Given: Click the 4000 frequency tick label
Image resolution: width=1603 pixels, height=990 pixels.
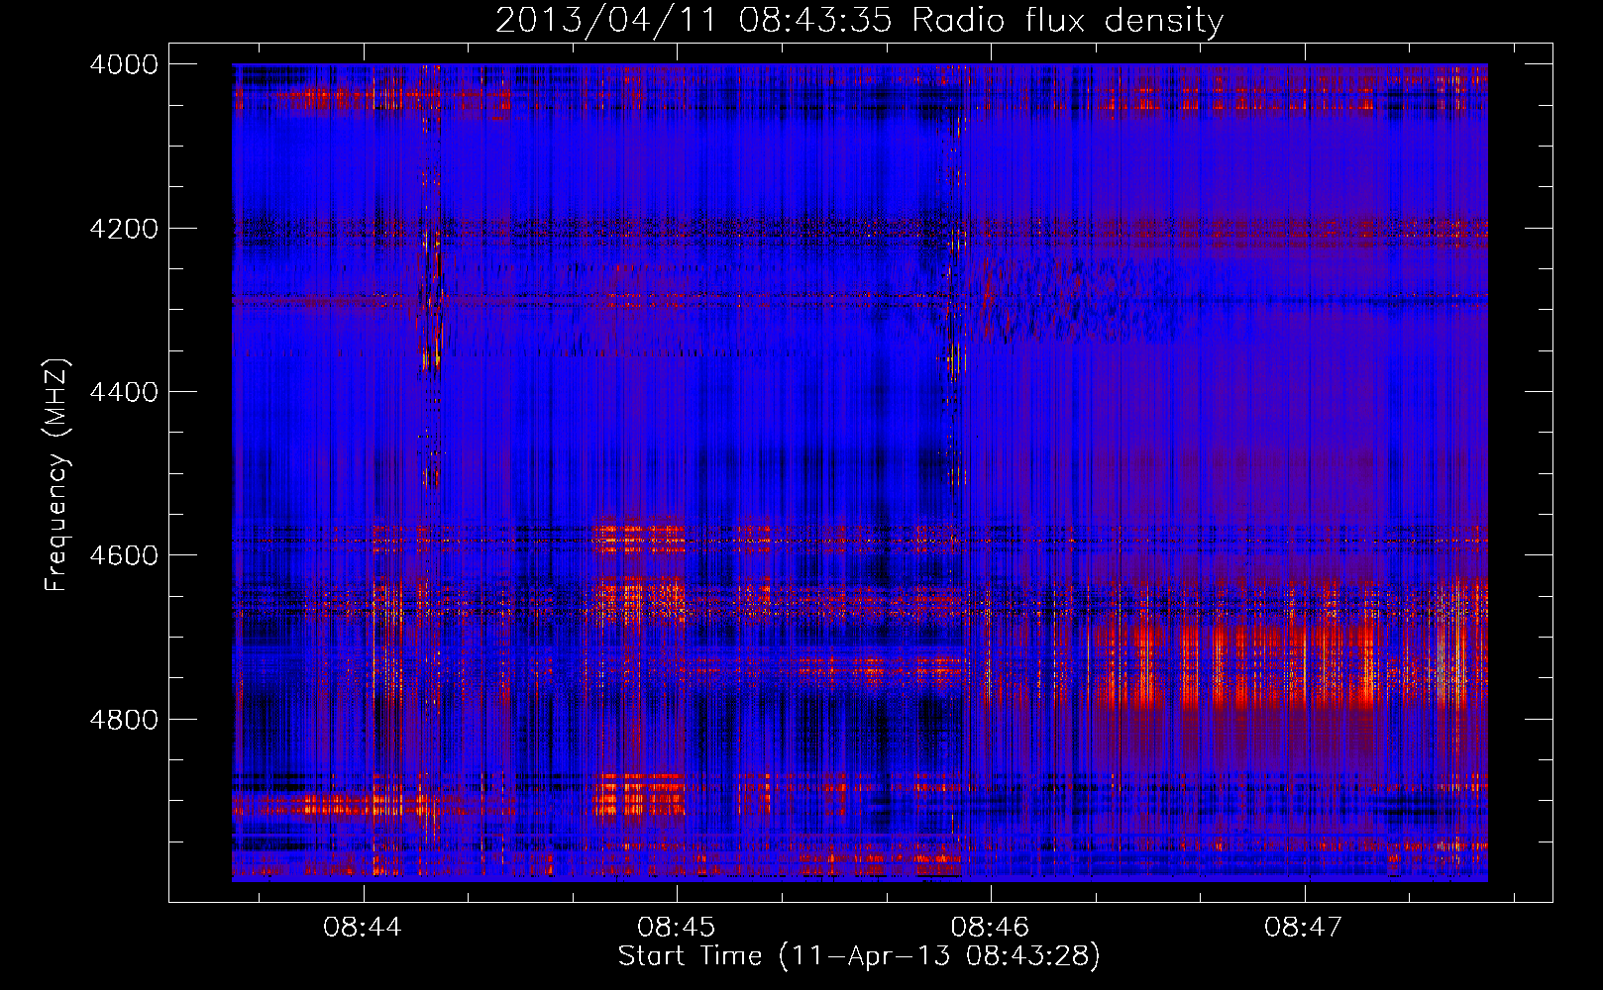Looking at the screenshot, I should point(124,64).
